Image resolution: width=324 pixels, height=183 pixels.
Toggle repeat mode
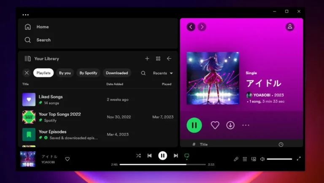click(x=187, y=156)
